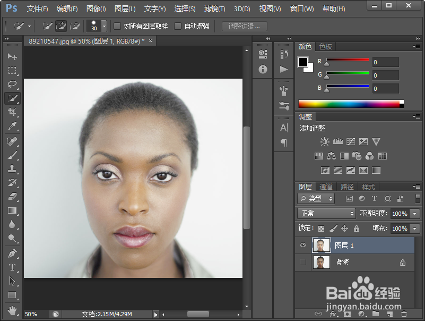Show the Background layer visibility box
Viewport: 425px width, 321px height.
pyautogui.click(x=303, y=262)
